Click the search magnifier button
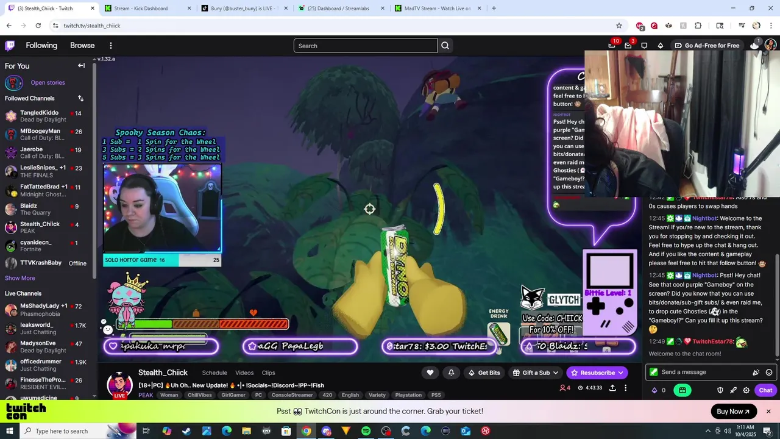Image resolution: width=780 pixels, height=439 pixels. pos(445,46)
